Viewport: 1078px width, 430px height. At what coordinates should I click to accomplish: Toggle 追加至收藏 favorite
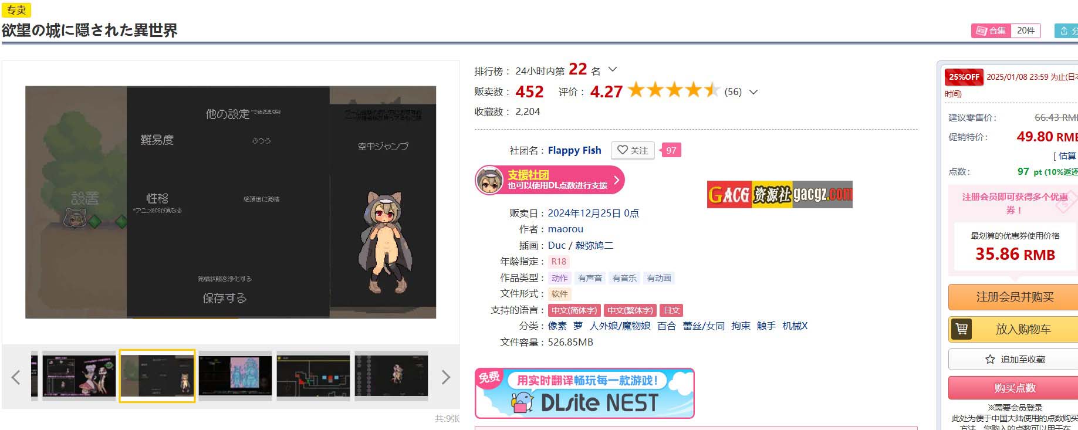point(1015,359)
